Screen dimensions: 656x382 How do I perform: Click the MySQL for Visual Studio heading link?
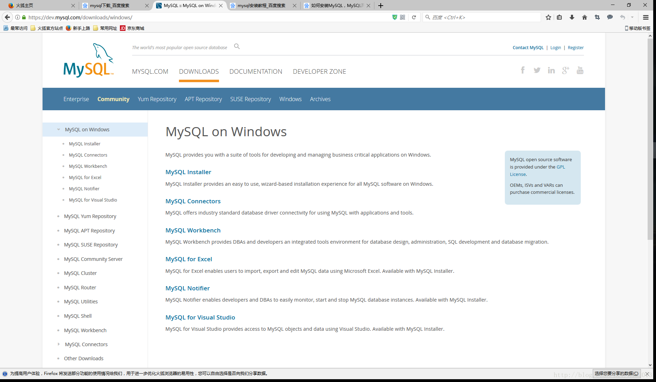[200, 317]
